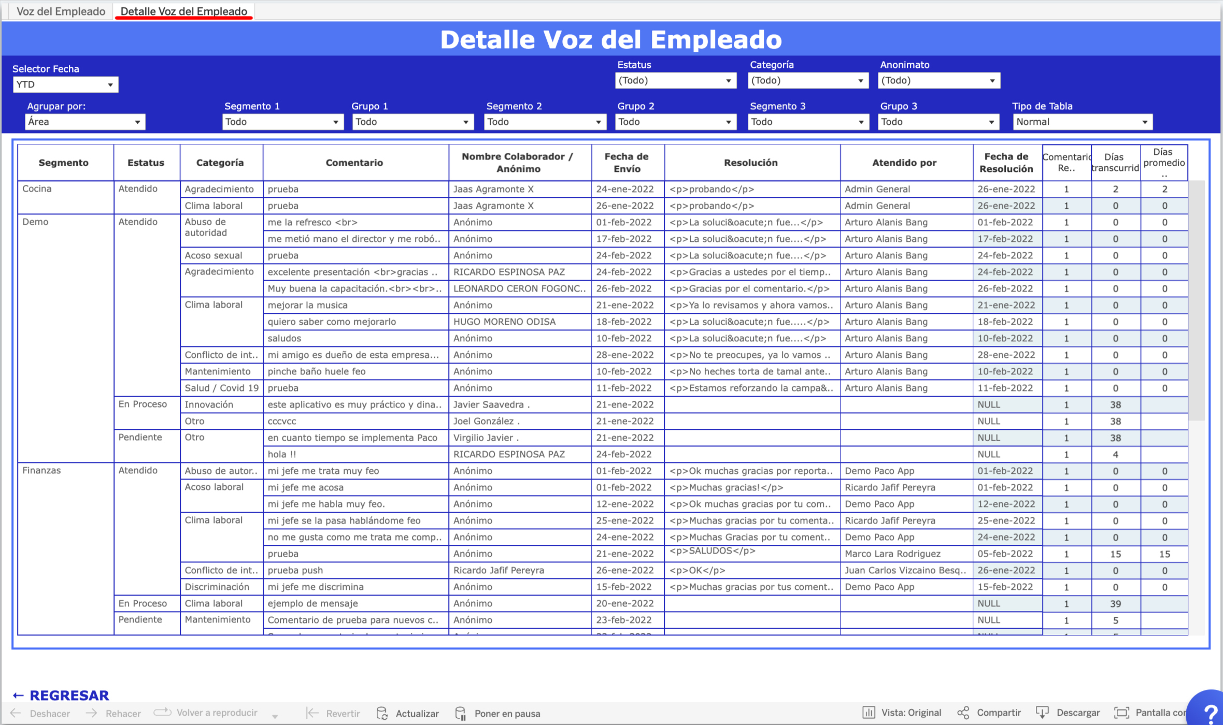This screenshot has width=1223, height=725.
Task: Open the Grupo 3 dropdown
Action: (x=938, y=122)
